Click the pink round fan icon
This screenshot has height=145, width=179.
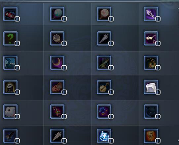104,14
